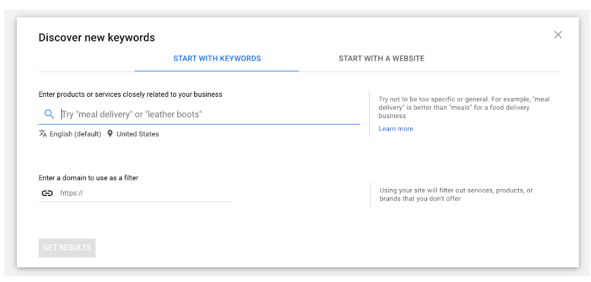Click the Discover new keywords heading

point(97,37)
